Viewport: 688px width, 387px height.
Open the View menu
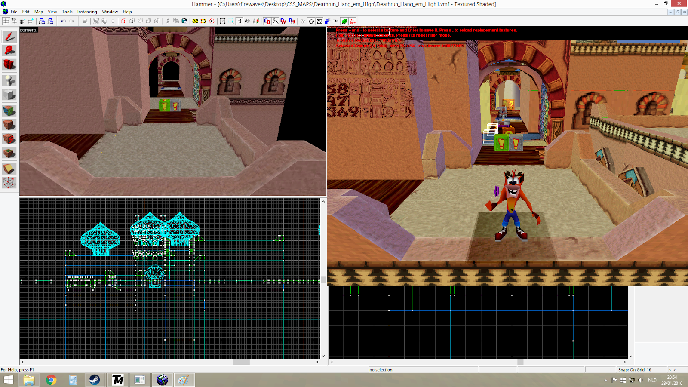point(52,12)
